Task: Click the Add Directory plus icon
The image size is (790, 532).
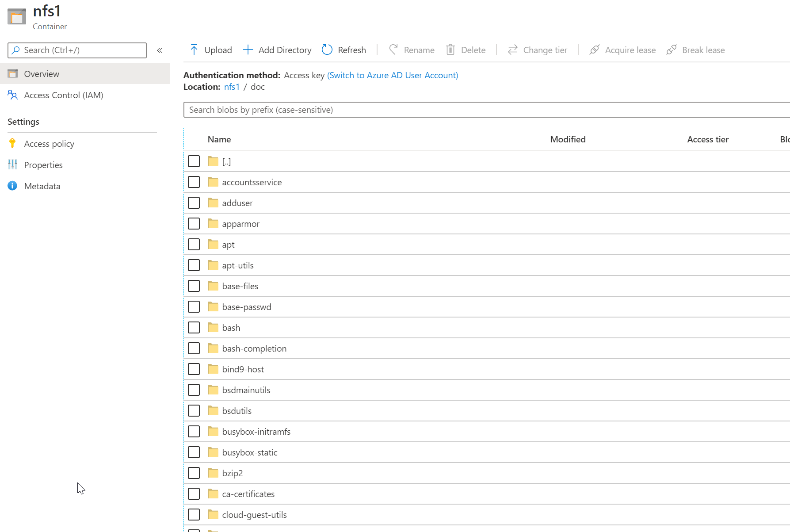Action: (x=248, y=50)
